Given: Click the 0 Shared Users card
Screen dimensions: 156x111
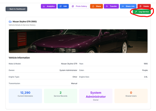Looking at the screenshot, I should pos(131,96).
